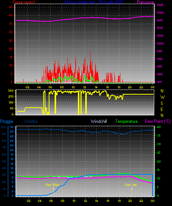Click pressure axis value '1015'
Screen dimensions: 172x206
[160, 20]
